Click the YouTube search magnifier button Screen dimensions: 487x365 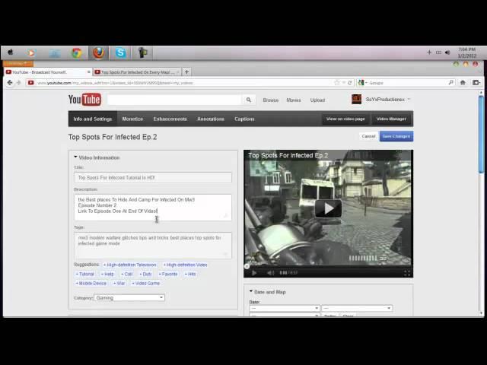(x=249, y=100)
